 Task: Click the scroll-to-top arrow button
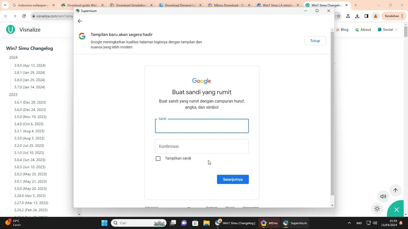click(396, 190)
